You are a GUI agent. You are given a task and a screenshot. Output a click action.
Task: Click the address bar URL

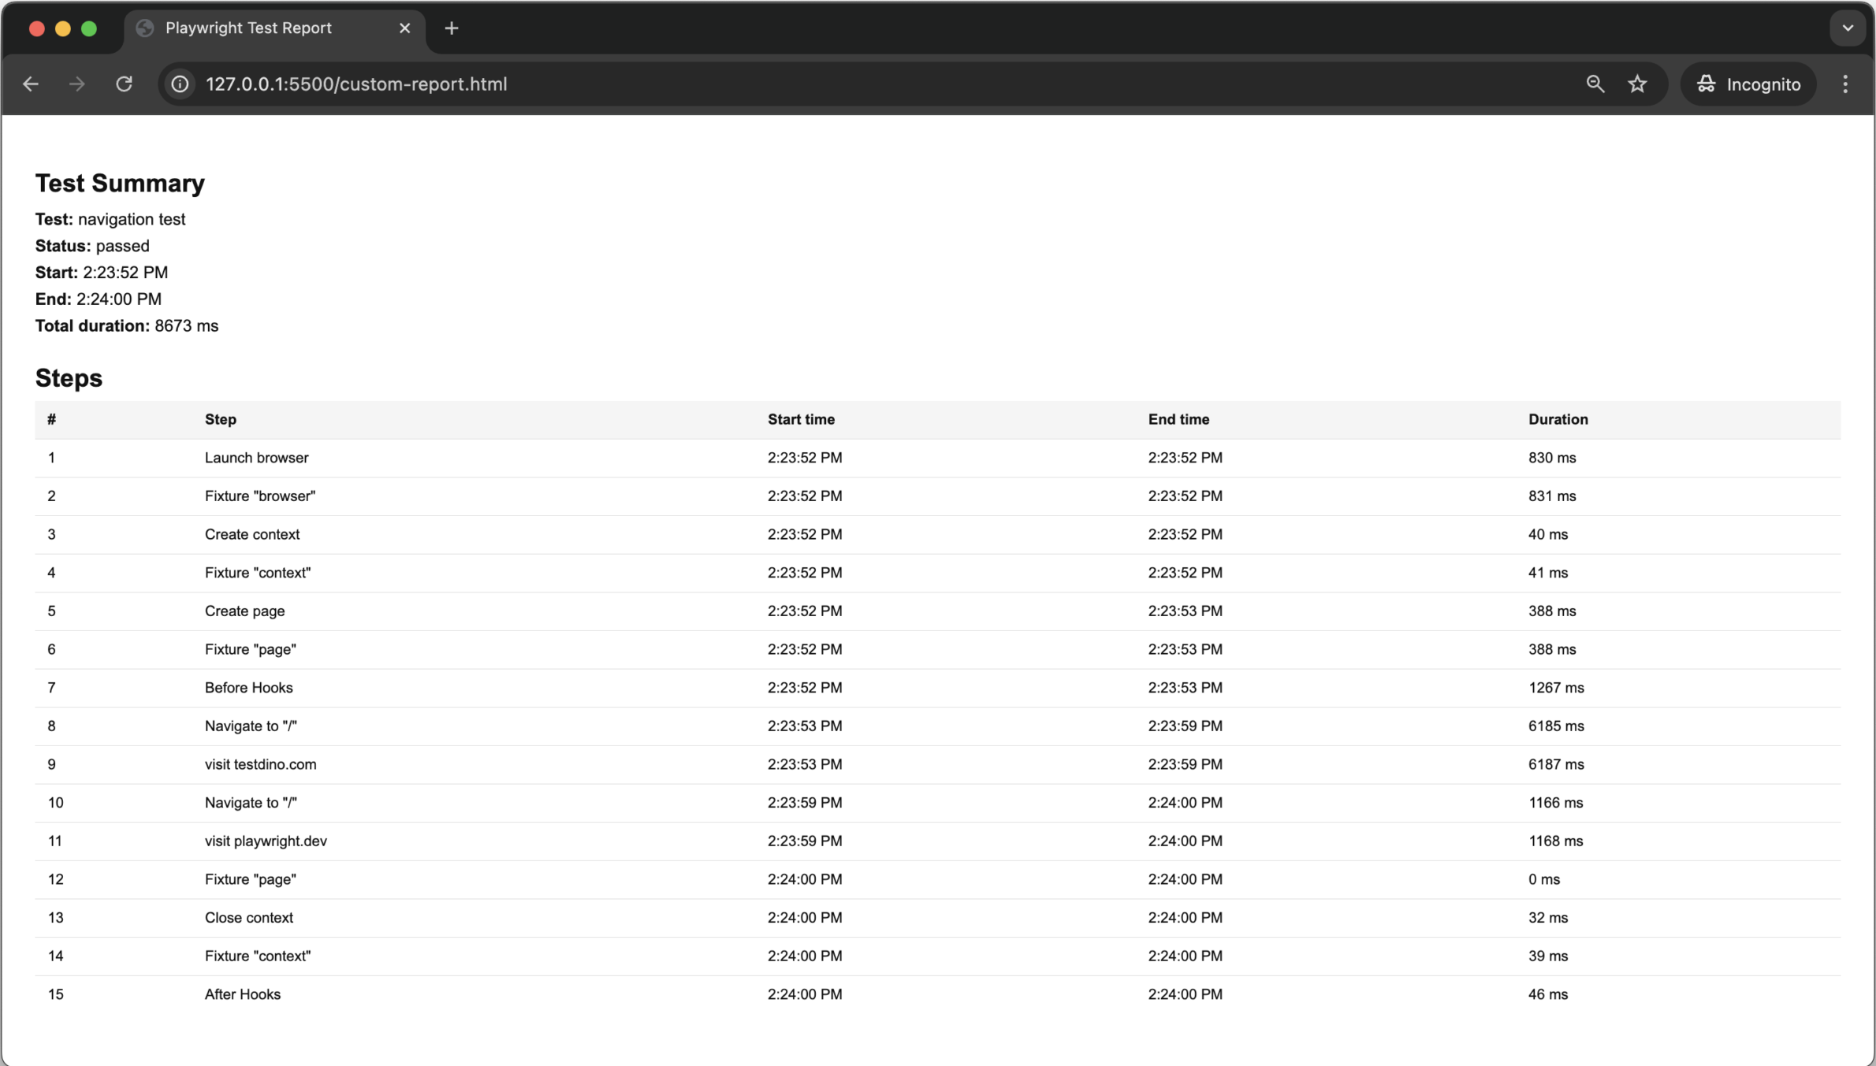coord(355,84)
